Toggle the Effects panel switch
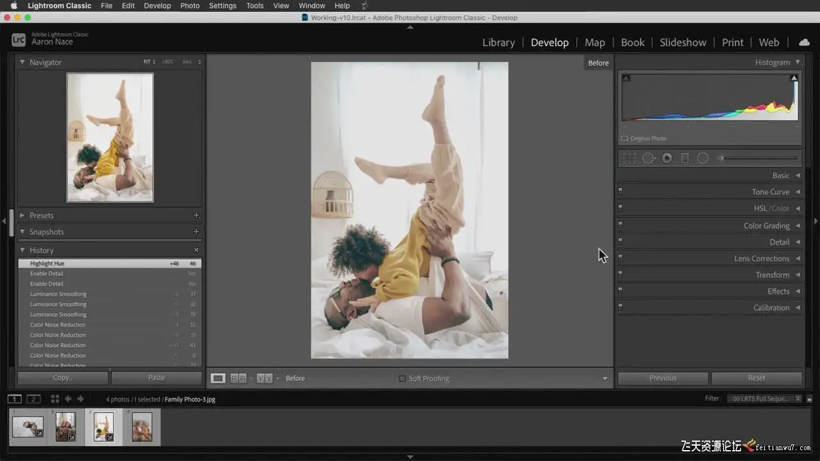Image resolution: width=820 pixels, height=461 pixels. coord(620,290)
